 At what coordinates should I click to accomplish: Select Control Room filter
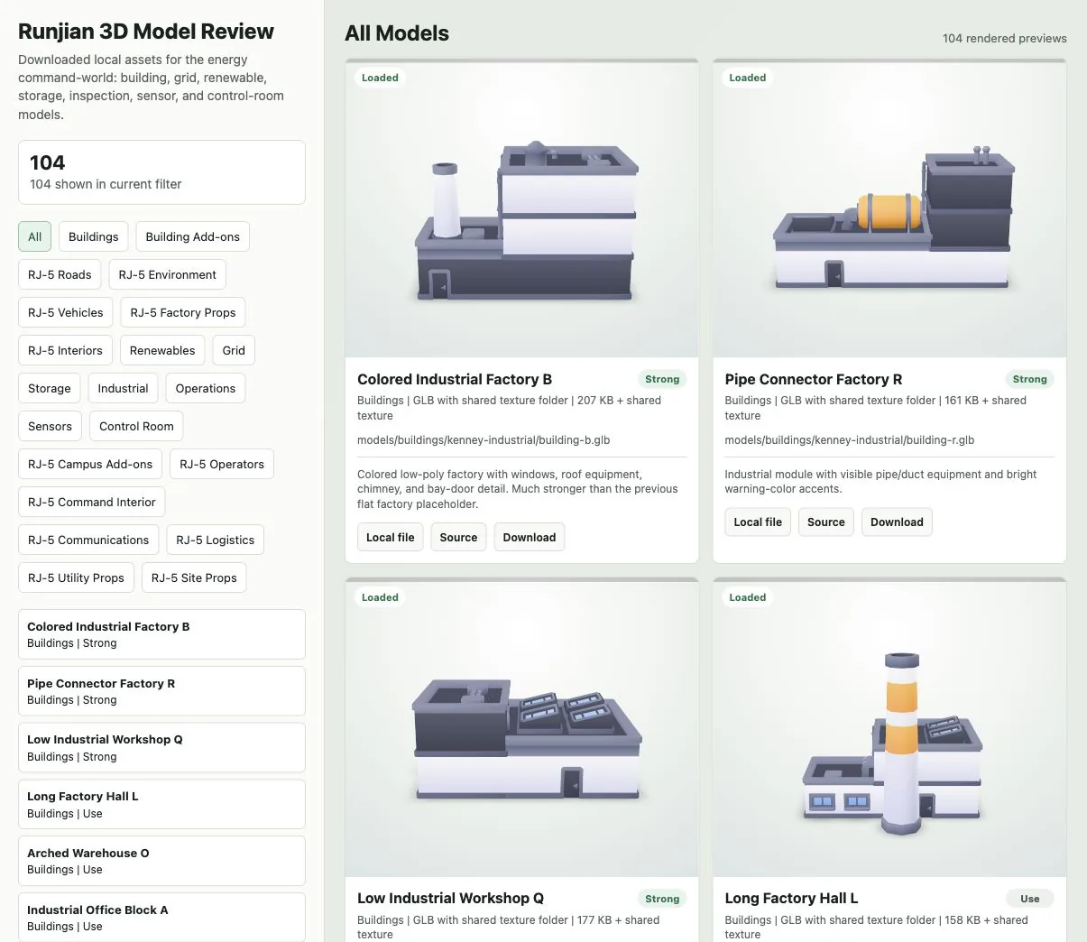(136, 426)
